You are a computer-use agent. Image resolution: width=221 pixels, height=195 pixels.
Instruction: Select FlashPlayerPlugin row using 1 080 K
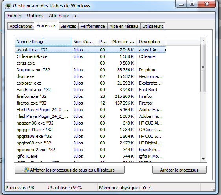tap(90, 116)
